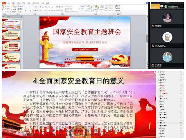Screen dimensions: 186x140
Task: Click the 主持人 host label button
Action: [155, 6]
